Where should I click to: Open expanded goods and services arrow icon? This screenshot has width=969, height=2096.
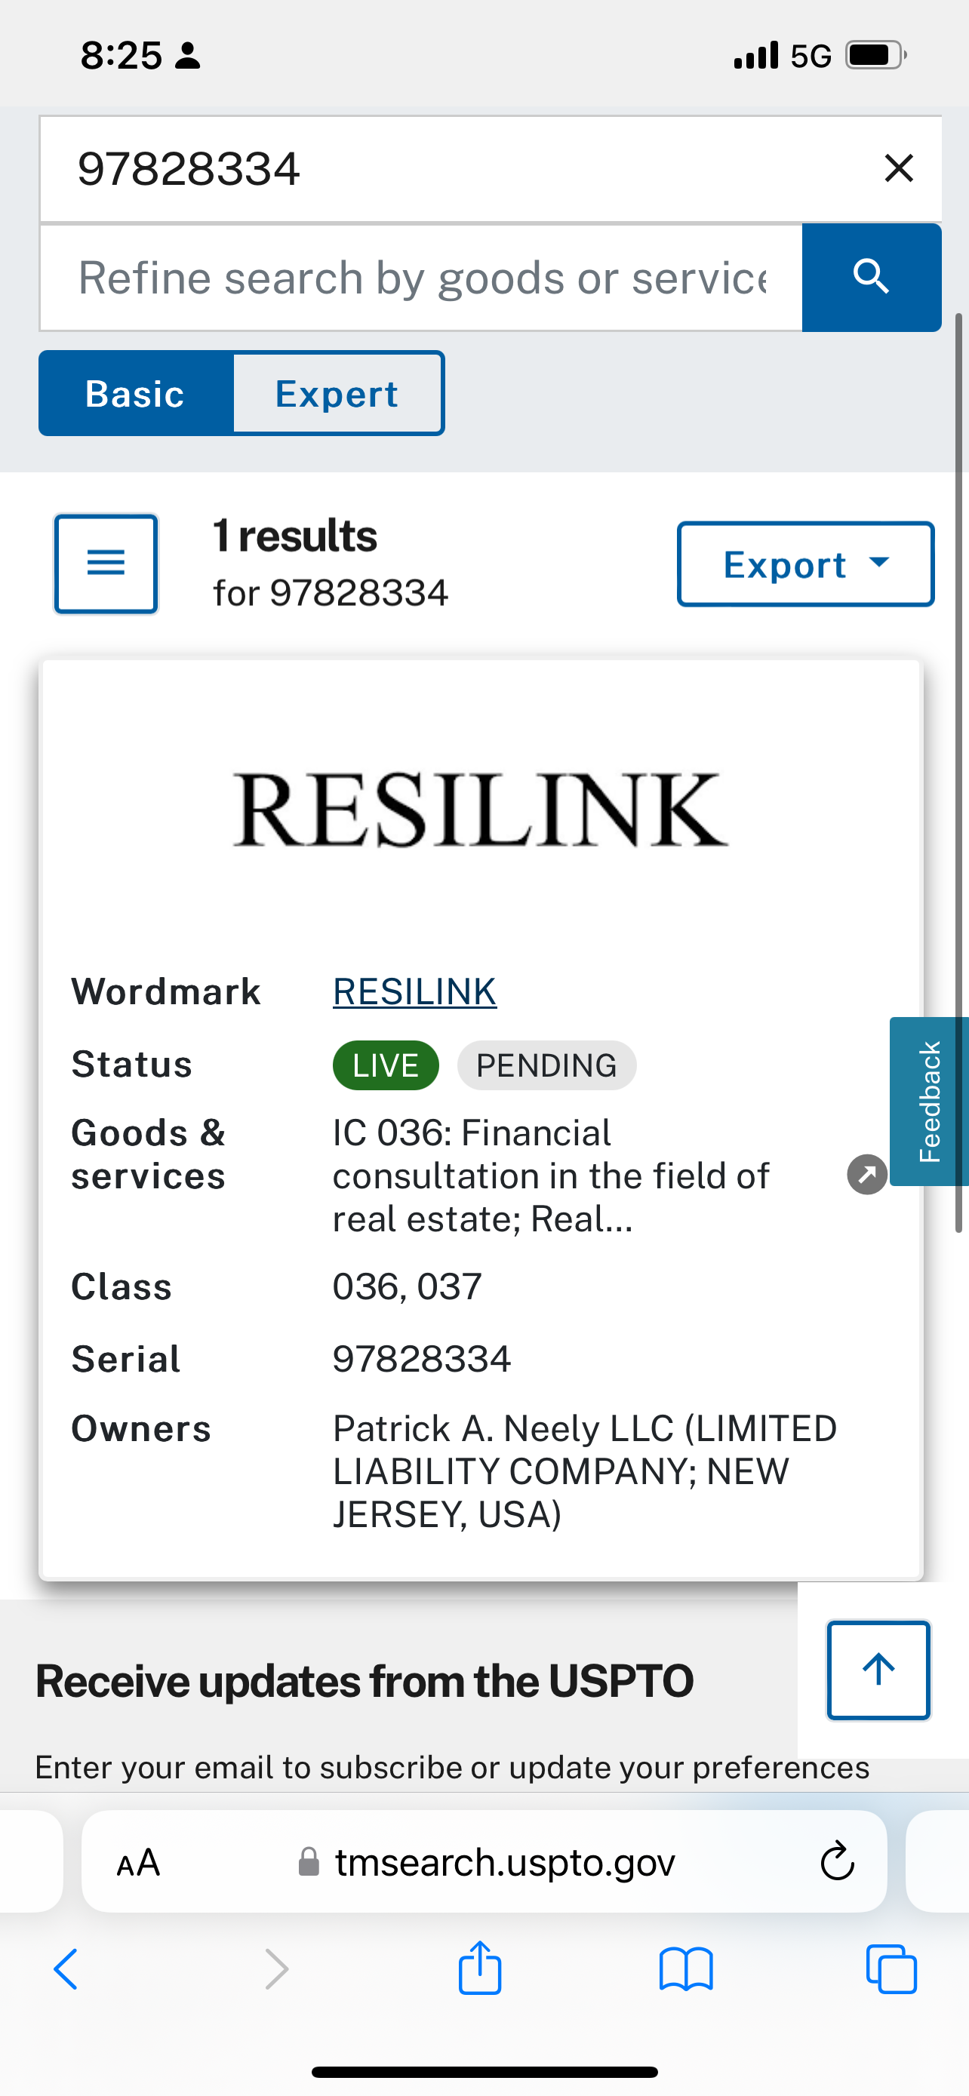click(x=867, y=1174)
